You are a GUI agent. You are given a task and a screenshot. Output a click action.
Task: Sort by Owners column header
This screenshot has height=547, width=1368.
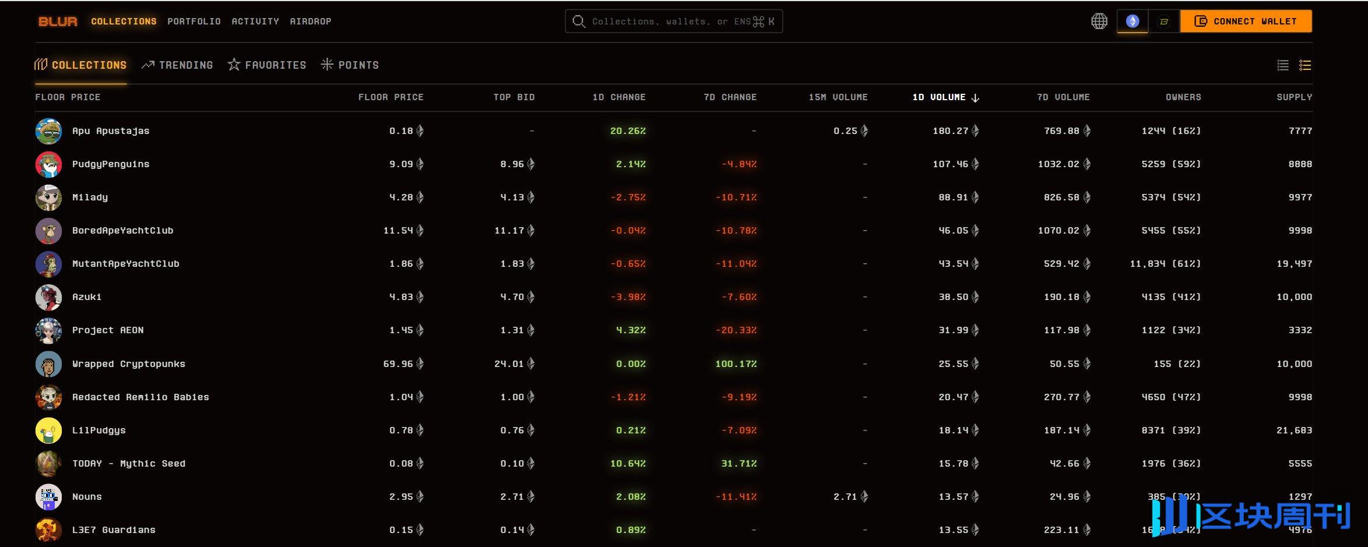coord(1183,97)
